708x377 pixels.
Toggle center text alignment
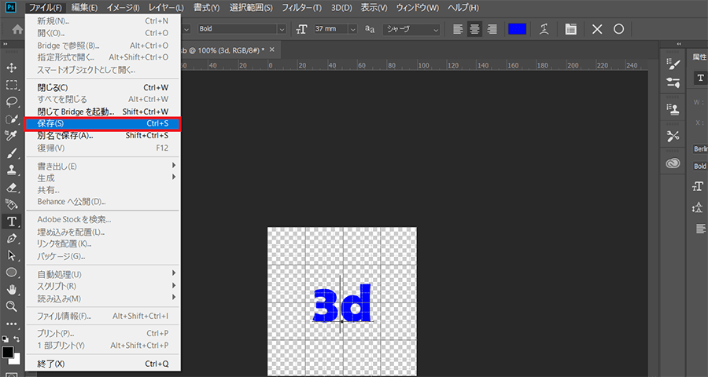475,29
